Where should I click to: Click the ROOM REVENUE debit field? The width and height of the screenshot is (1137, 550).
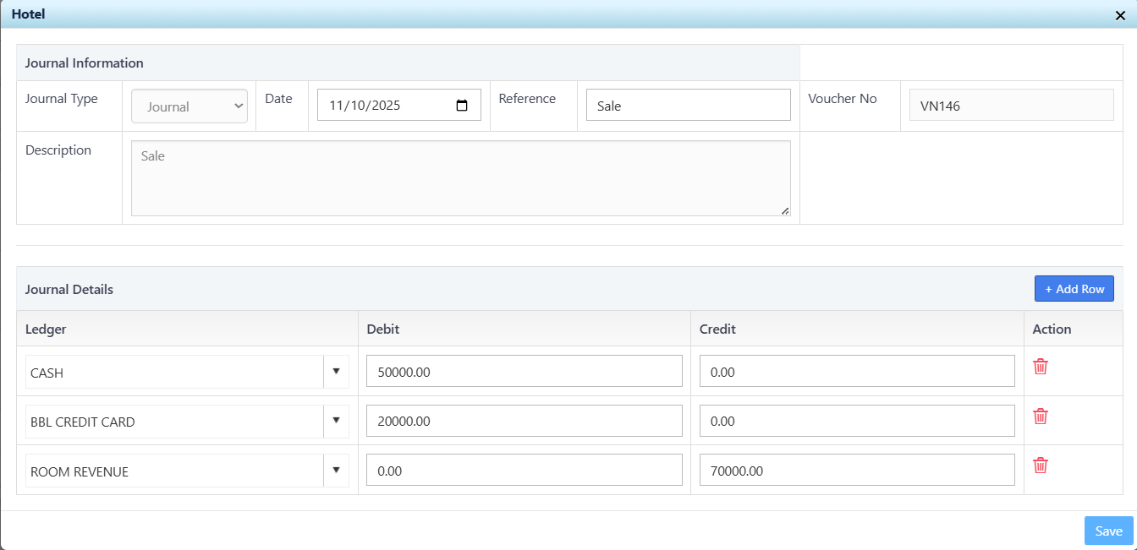pyautogui.click(x=524, y=471)
